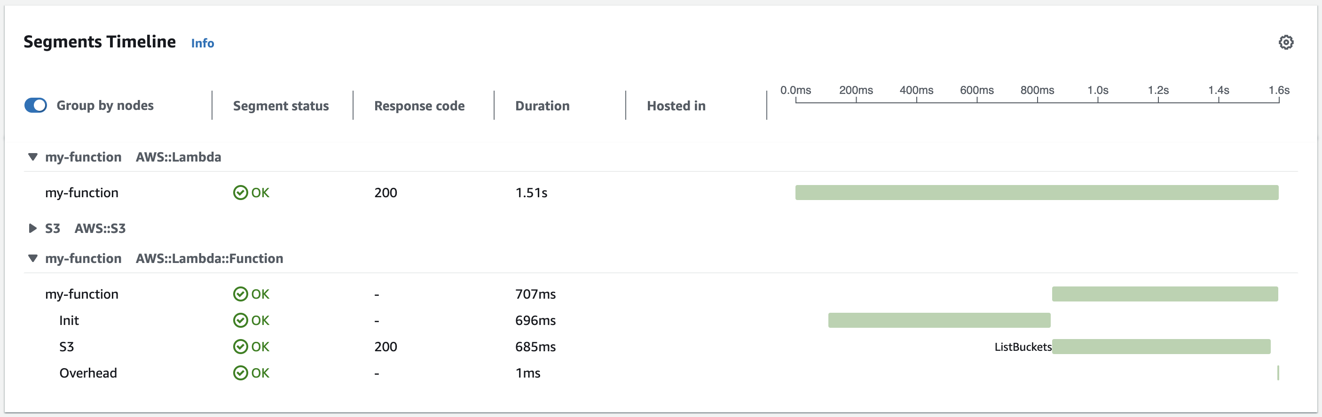
Task: Click the ListBuckets S3 timeline bar
Action: [1161, 347]
